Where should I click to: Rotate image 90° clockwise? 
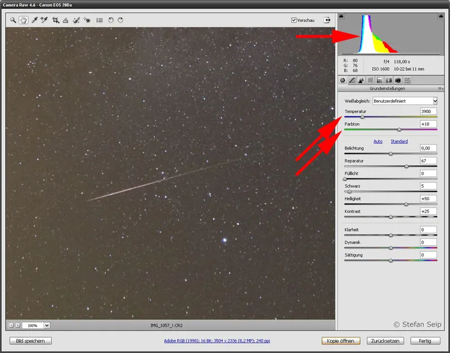tap(120, 20)
